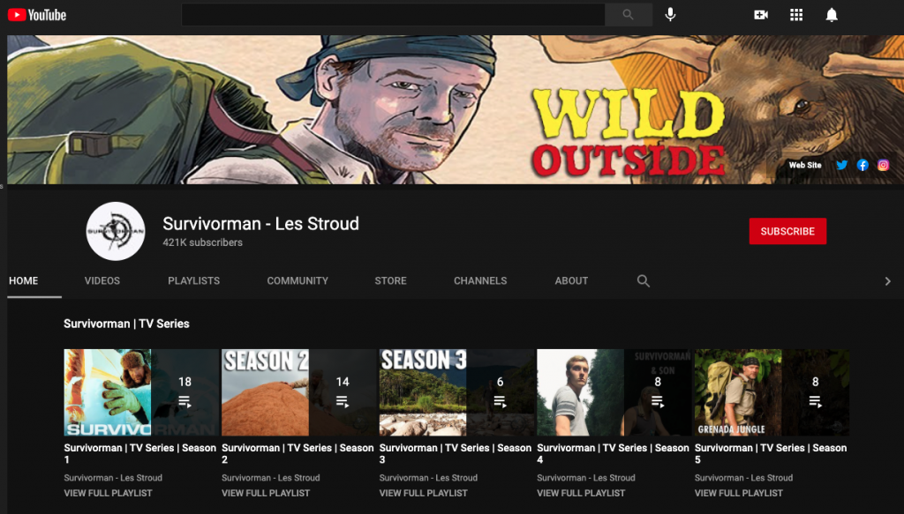This screenshot has width=904, height=514.
Task: Click the 'Survivorman | TV Series' section heading
Action: click(126, 324)
